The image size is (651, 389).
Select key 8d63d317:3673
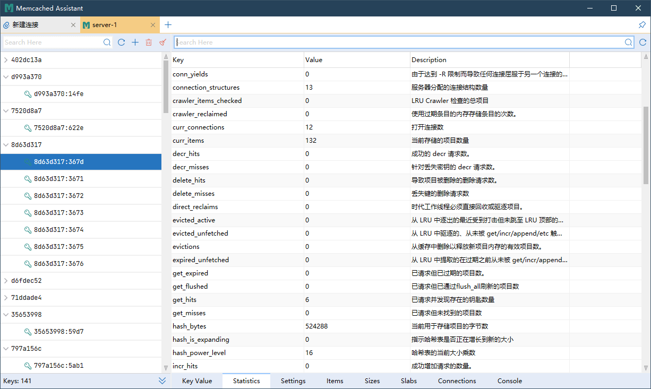[x=81, y=213]
